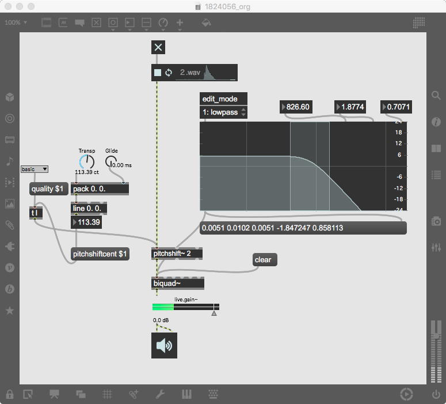Open the objects cube browser in sidebar
Viewport: 446px width, 404px height.
[10, 97]
